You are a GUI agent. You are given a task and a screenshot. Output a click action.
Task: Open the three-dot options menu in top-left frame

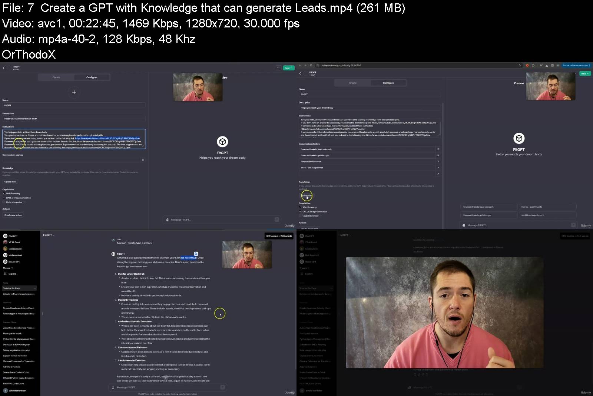pos(278,68)
